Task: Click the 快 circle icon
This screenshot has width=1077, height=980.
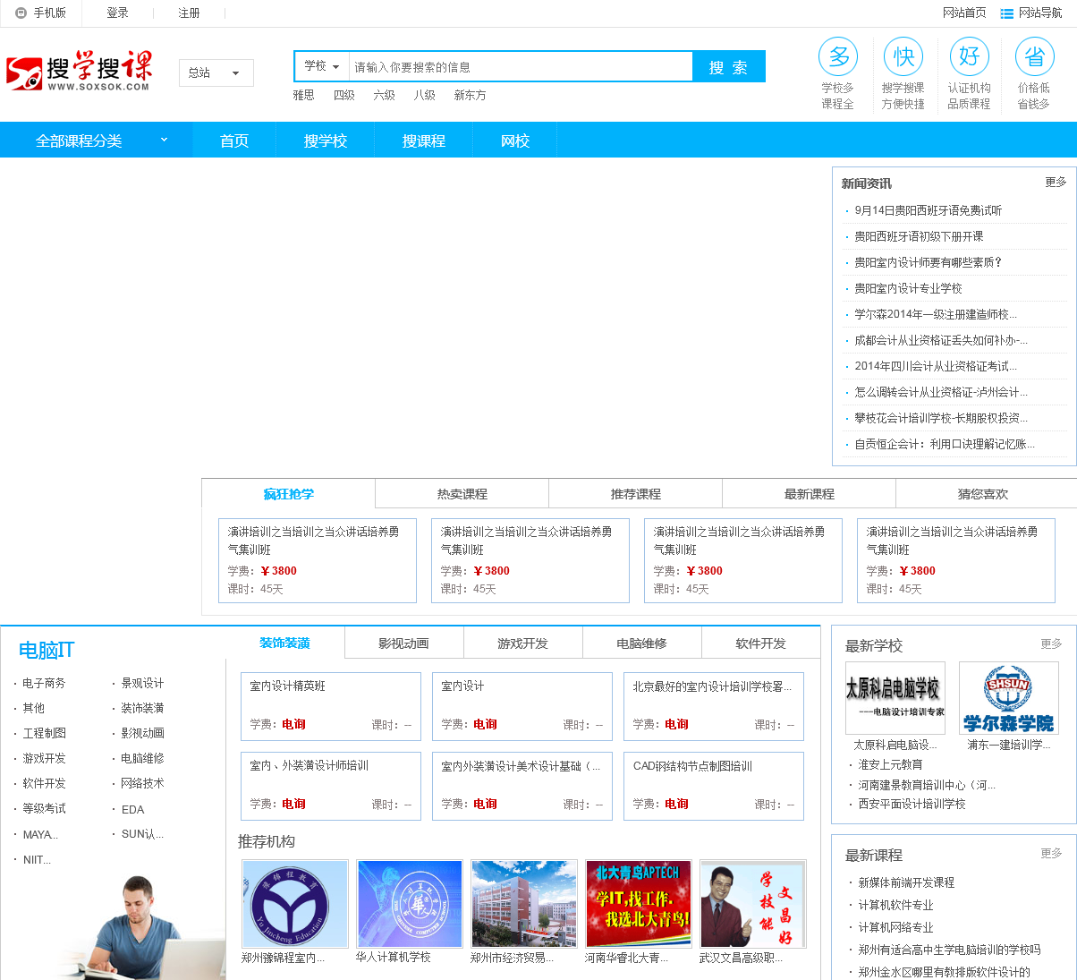Action: coord(903,56)
